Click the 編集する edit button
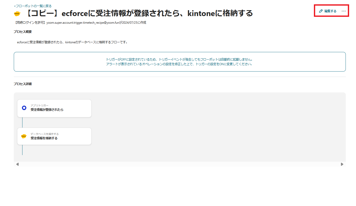 tap(328, 11)
